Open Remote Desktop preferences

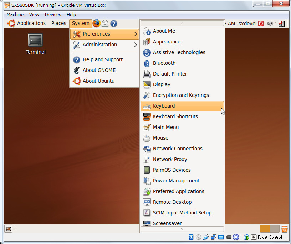coord(182,202)
